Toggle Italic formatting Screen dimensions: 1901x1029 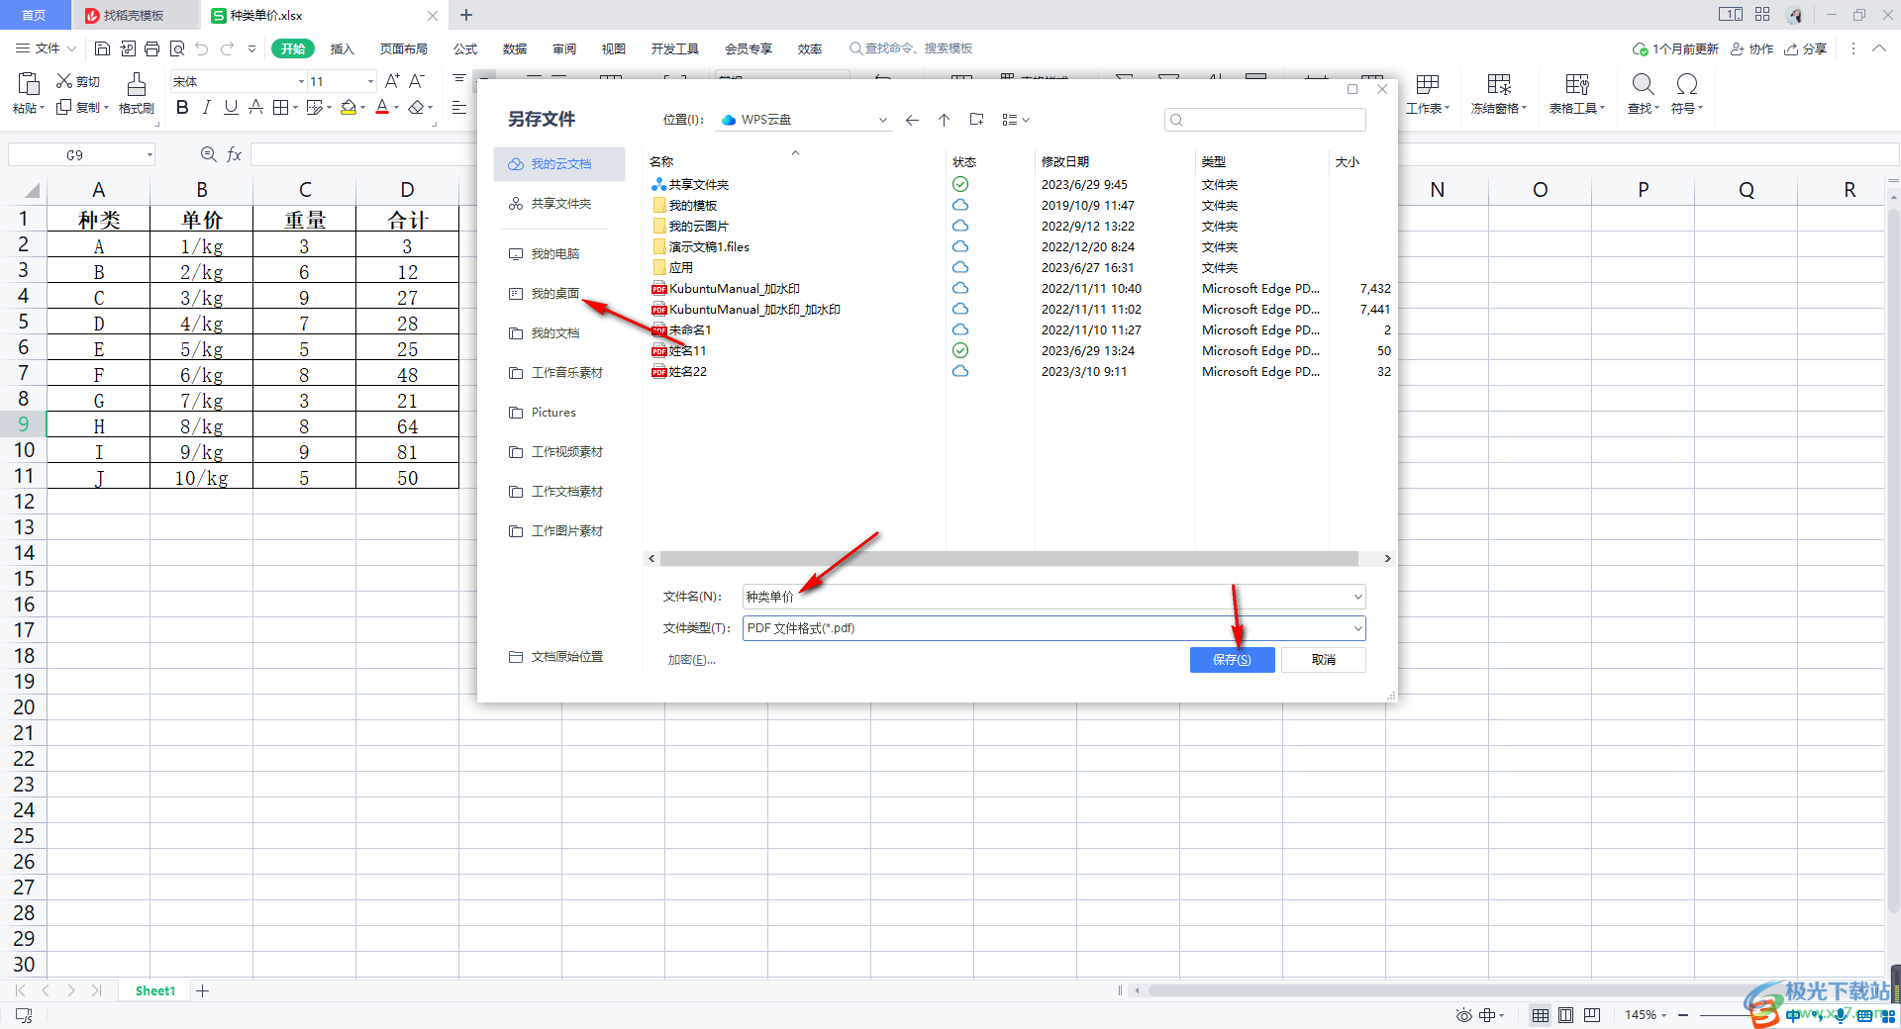(x=206, y=107)
